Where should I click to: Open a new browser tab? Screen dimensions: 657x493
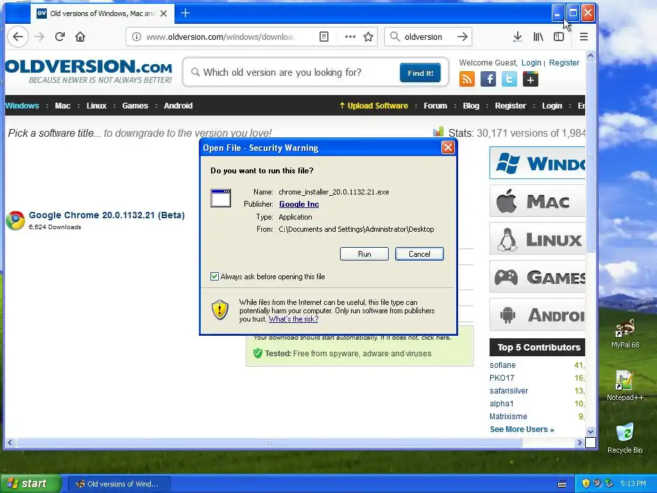click(185, 13)
